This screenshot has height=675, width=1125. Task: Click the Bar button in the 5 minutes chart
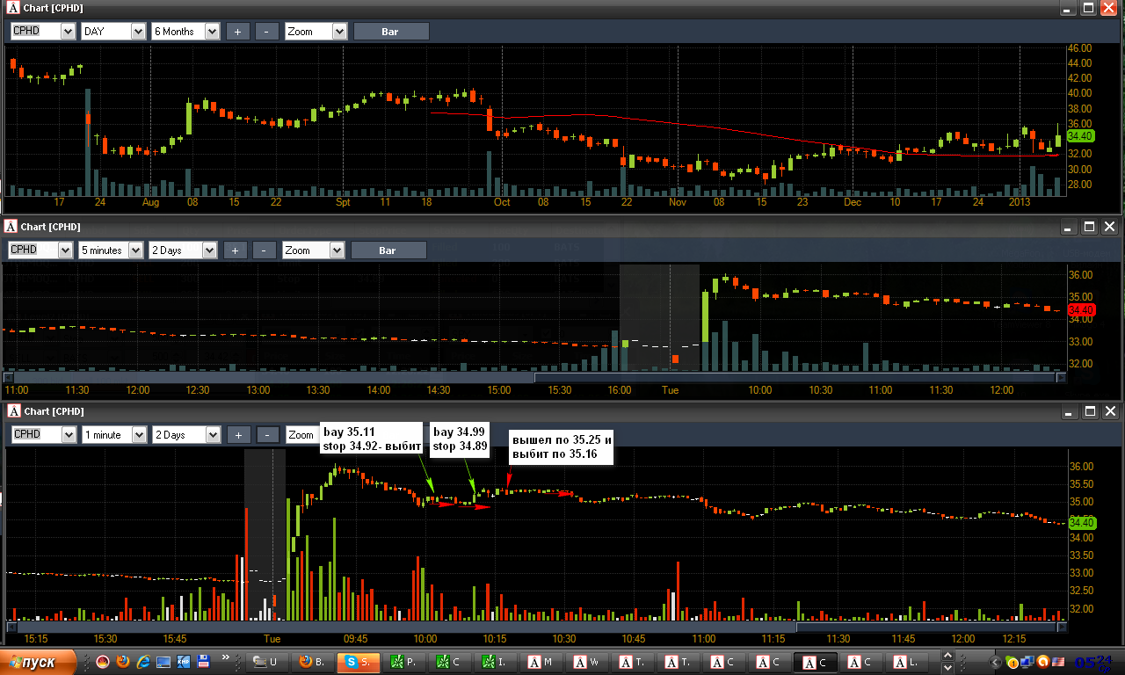(x=388, y=250)
